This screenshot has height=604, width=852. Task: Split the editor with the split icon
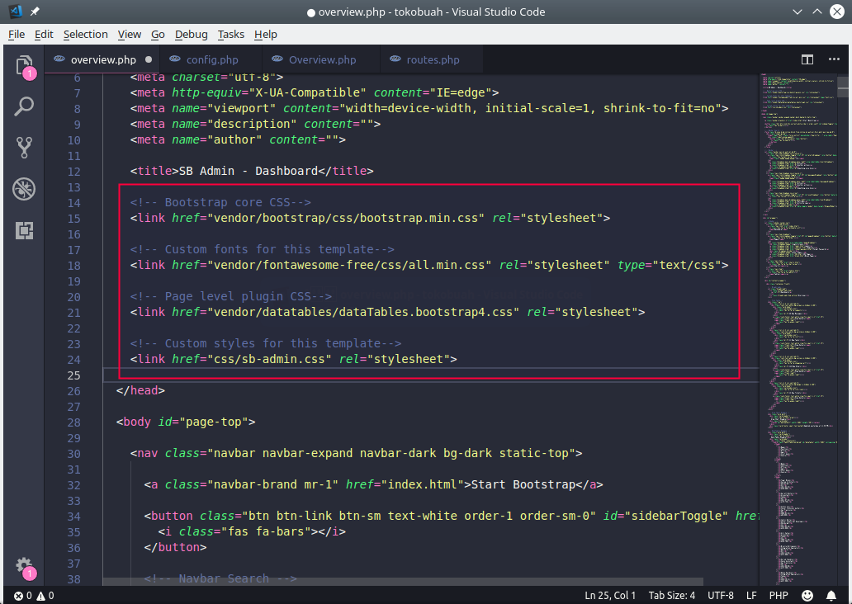[x=807, y=59]
